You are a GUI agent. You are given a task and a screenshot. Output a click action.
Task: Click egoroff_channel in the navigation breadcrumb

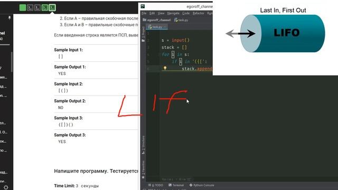pyautogui.click(x=157, y=20)
